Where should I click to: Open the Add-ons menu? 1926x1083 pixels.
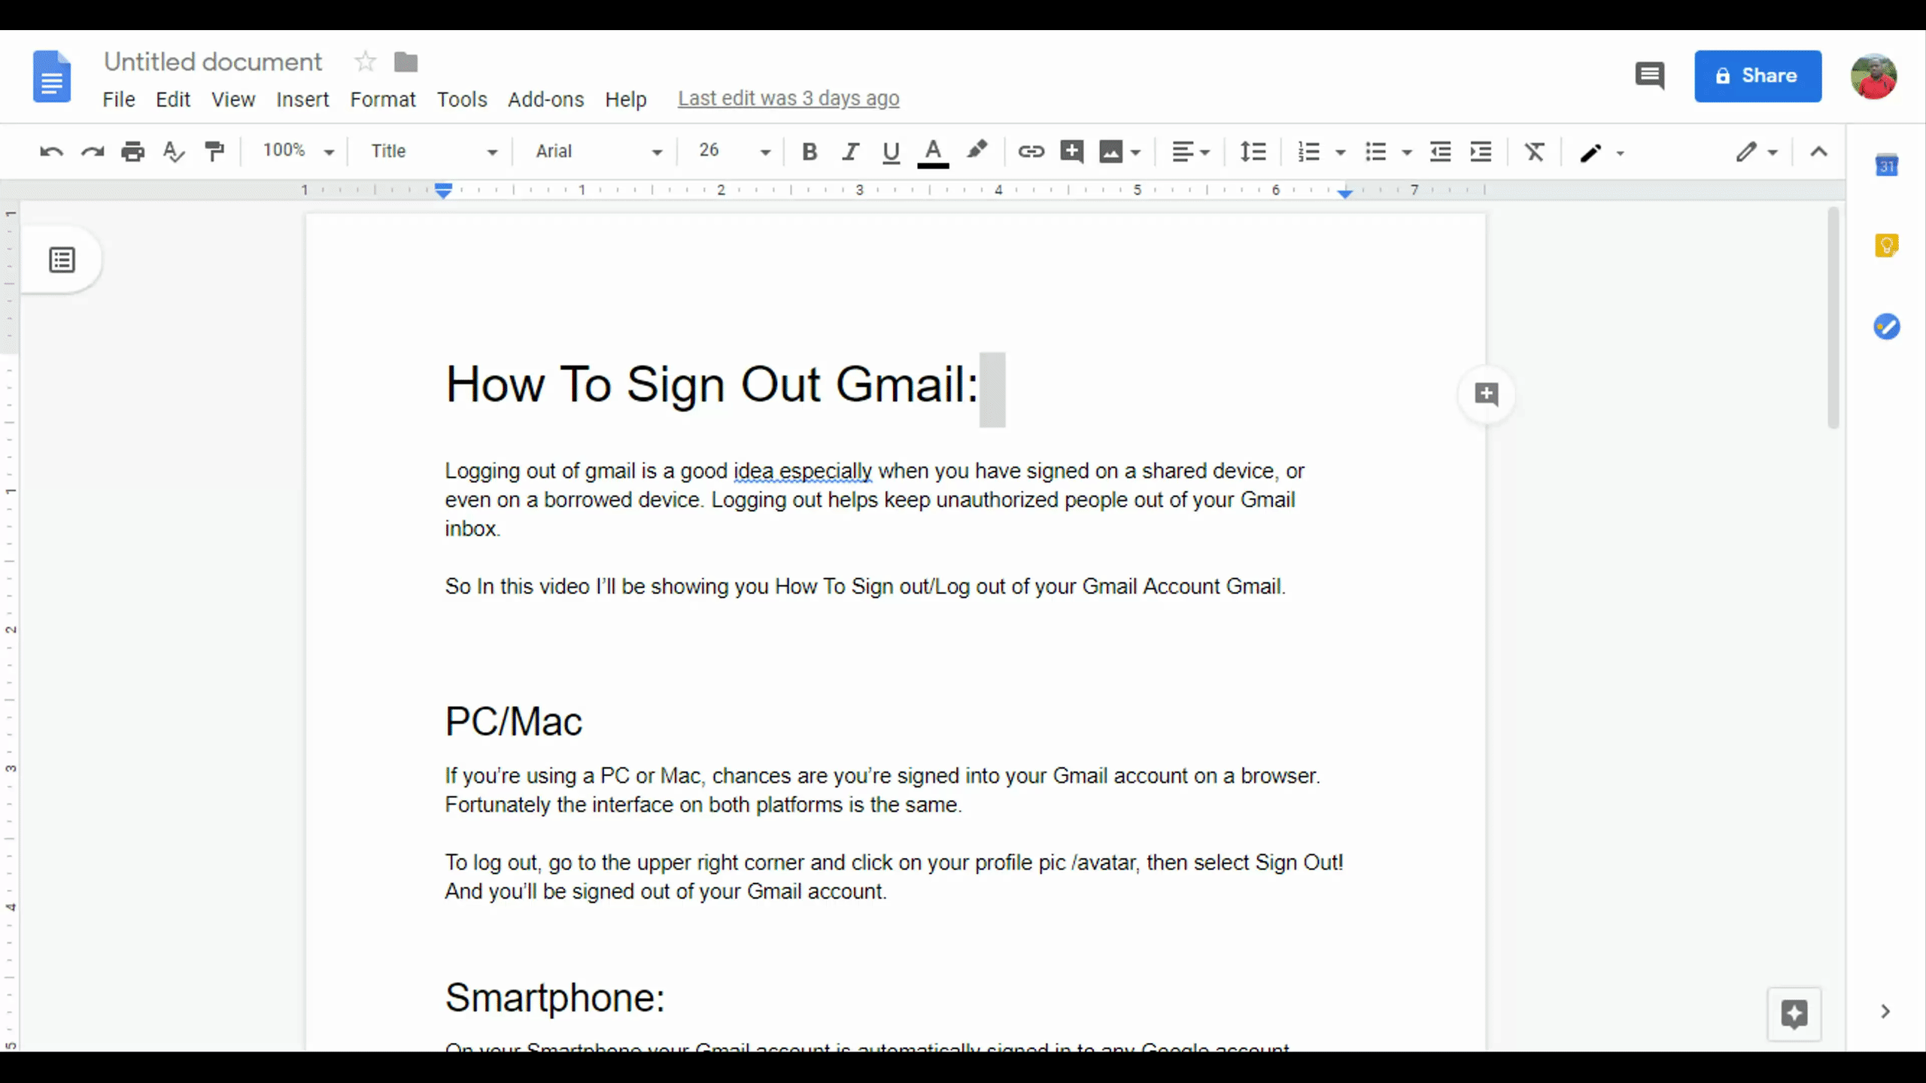pos(545,99)
